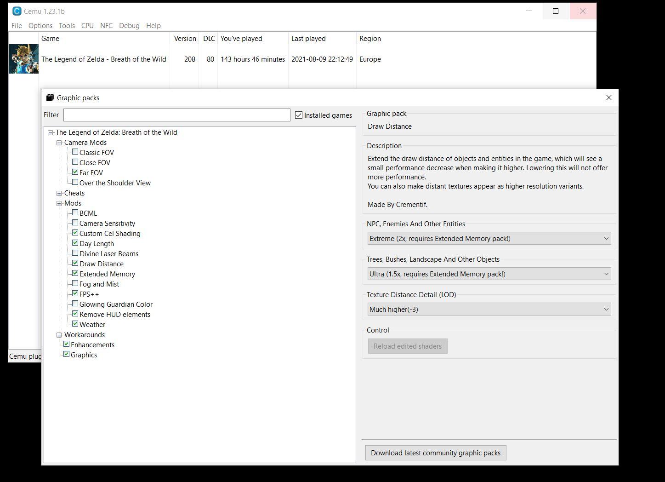
Task: Sort by the DLC column header
Action: click(x=209, y=39)
